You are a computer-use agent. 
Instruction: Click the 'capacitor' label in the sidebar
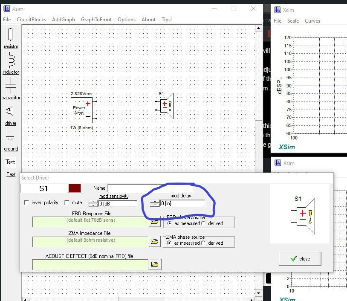(11, 98)
